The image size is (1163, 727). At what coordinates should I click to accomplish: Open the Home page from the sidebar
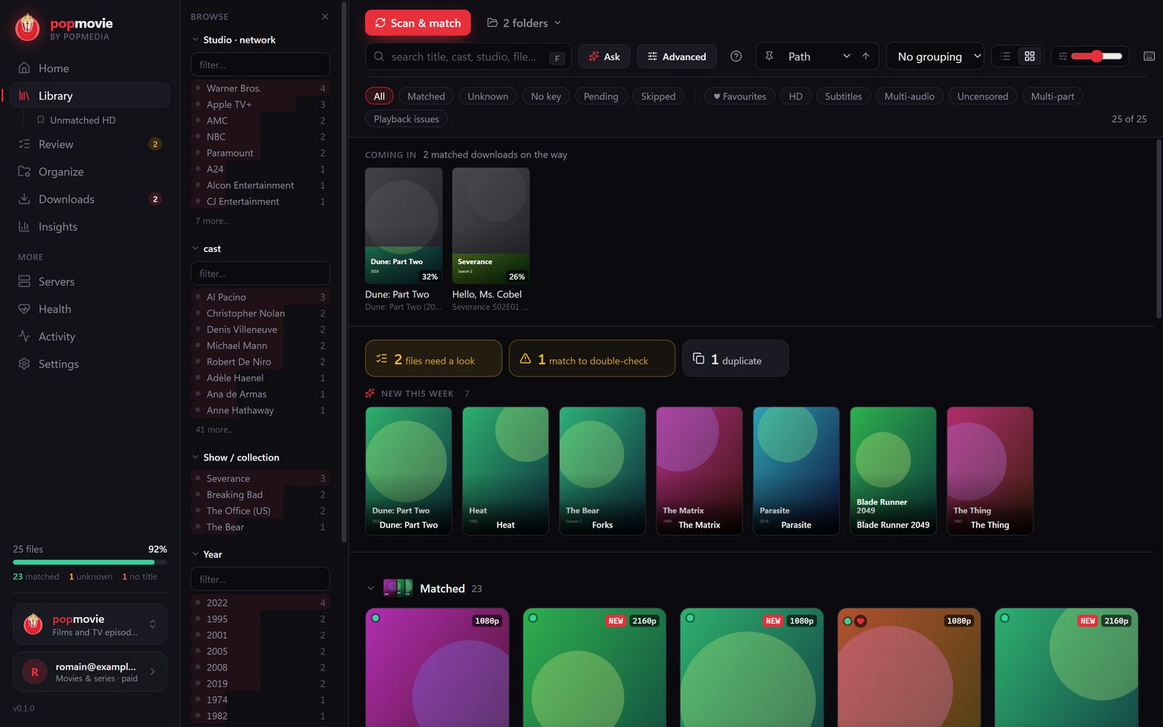click(x=90, y=68)
